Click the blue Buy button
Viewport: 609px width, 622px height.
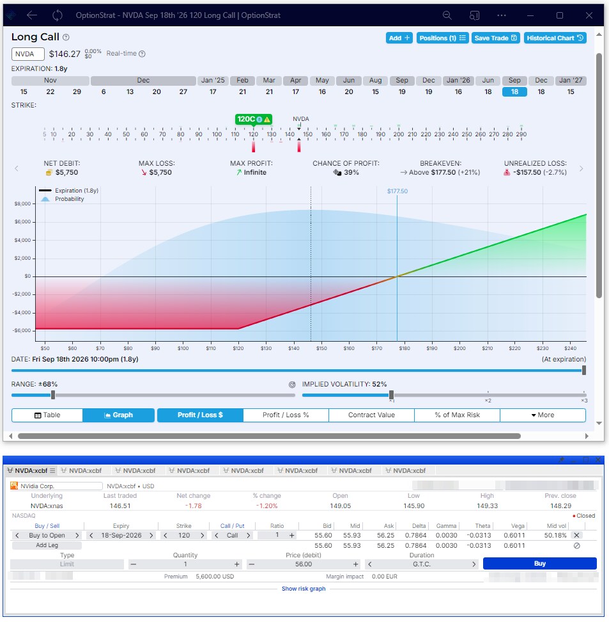coord(539,564)
